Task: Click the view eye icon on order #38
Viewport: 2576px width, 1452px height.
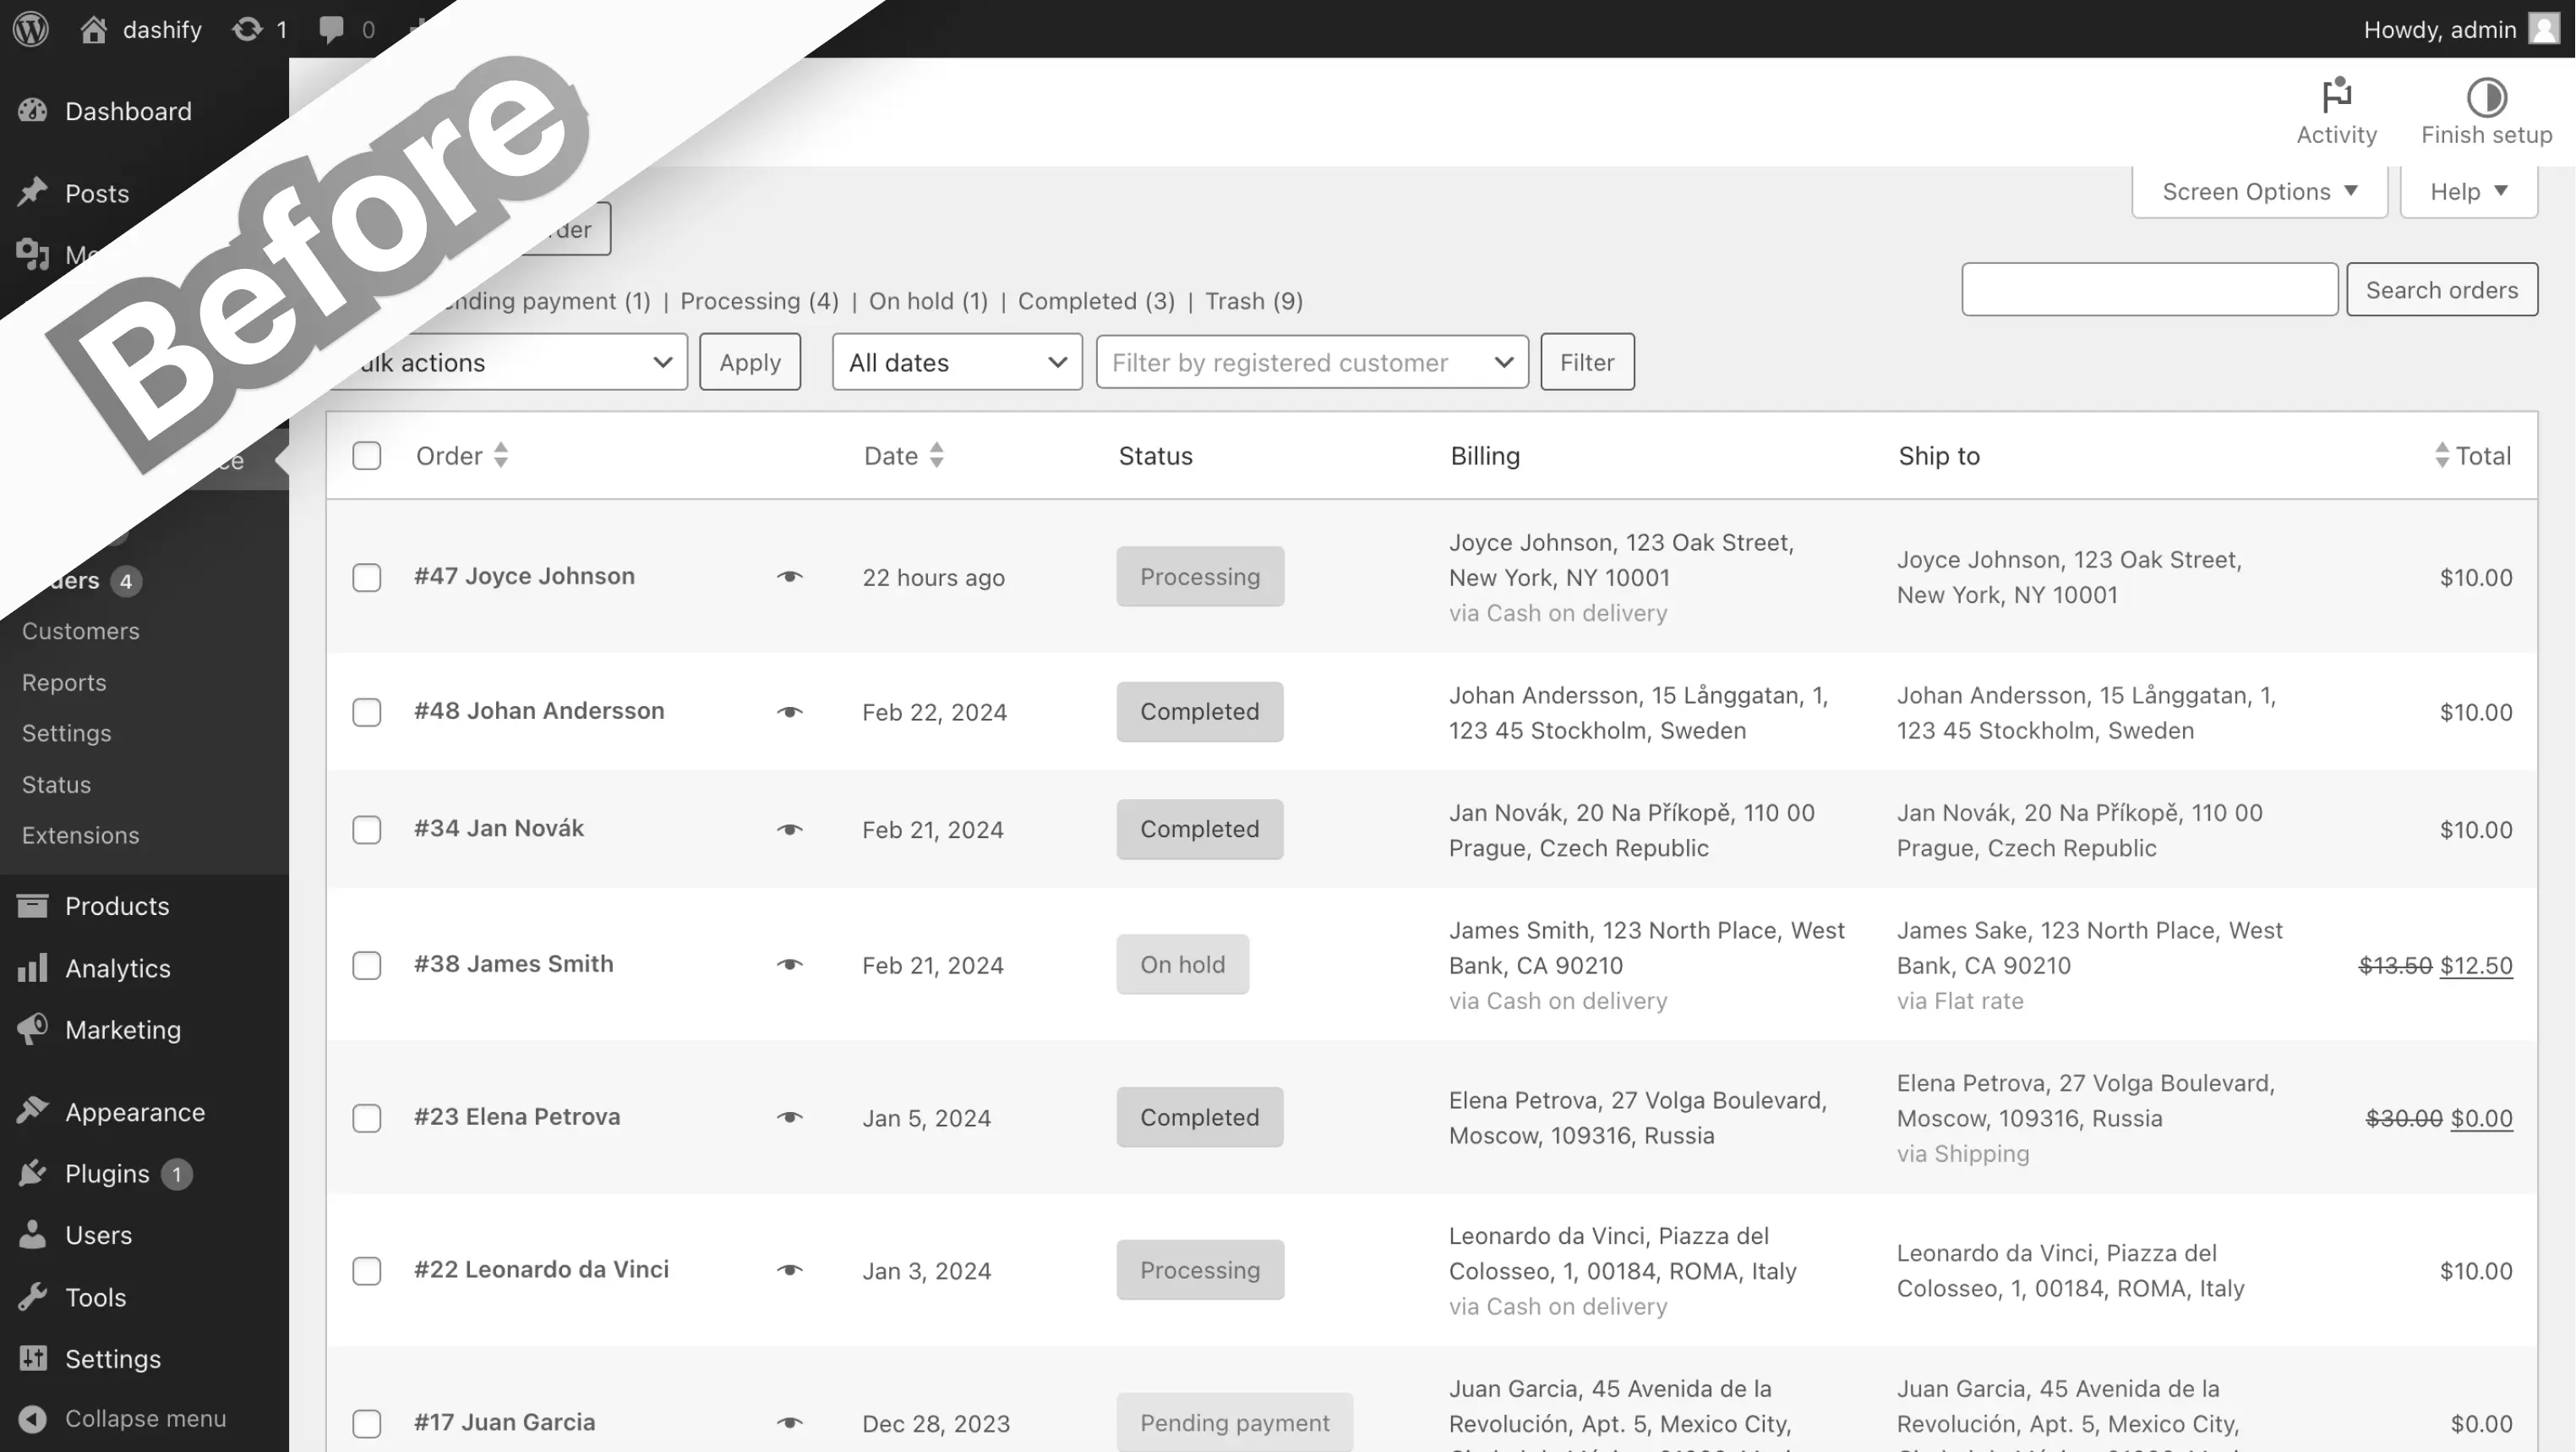Action: point(789,963)
